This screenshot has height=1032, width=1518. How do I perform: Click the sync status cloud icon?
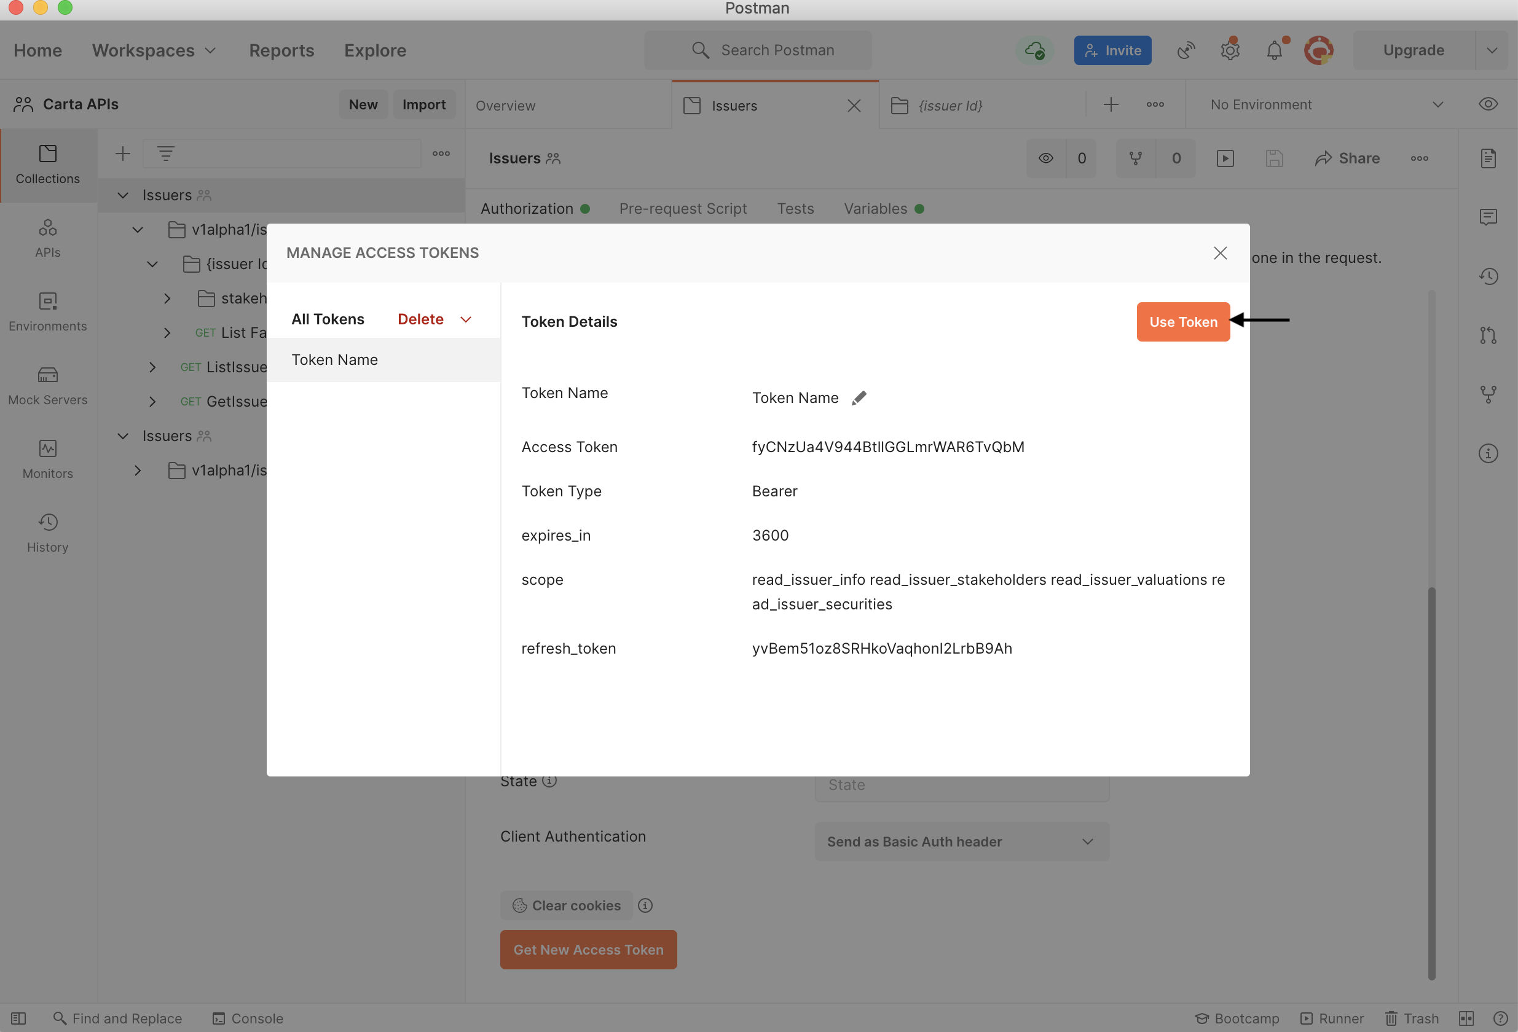click(x=1035, y=50)
